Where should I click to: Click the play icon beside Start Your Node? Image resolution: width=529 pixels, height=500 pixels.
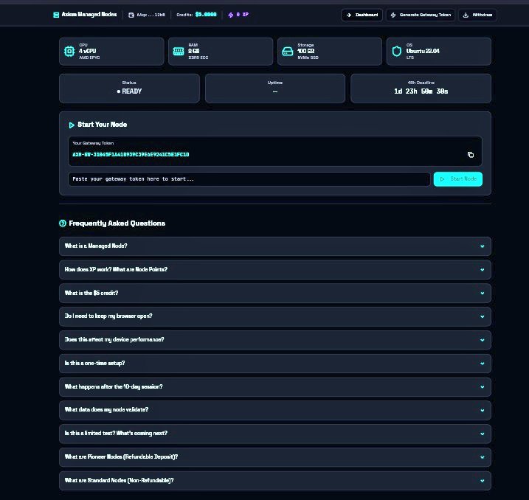pos(71,125)
